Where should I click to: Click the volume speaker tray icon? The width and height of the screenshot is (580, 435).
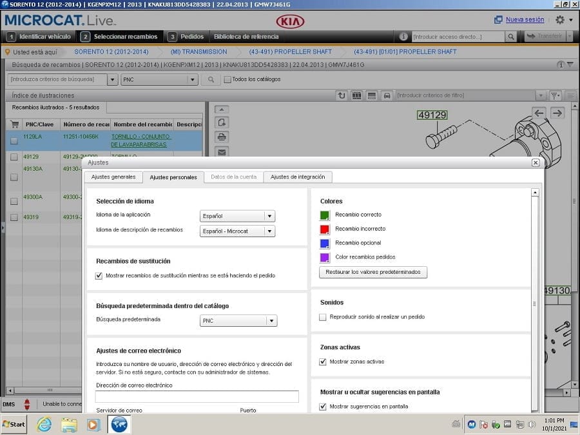pyautogui.click(x=532, y=424)
